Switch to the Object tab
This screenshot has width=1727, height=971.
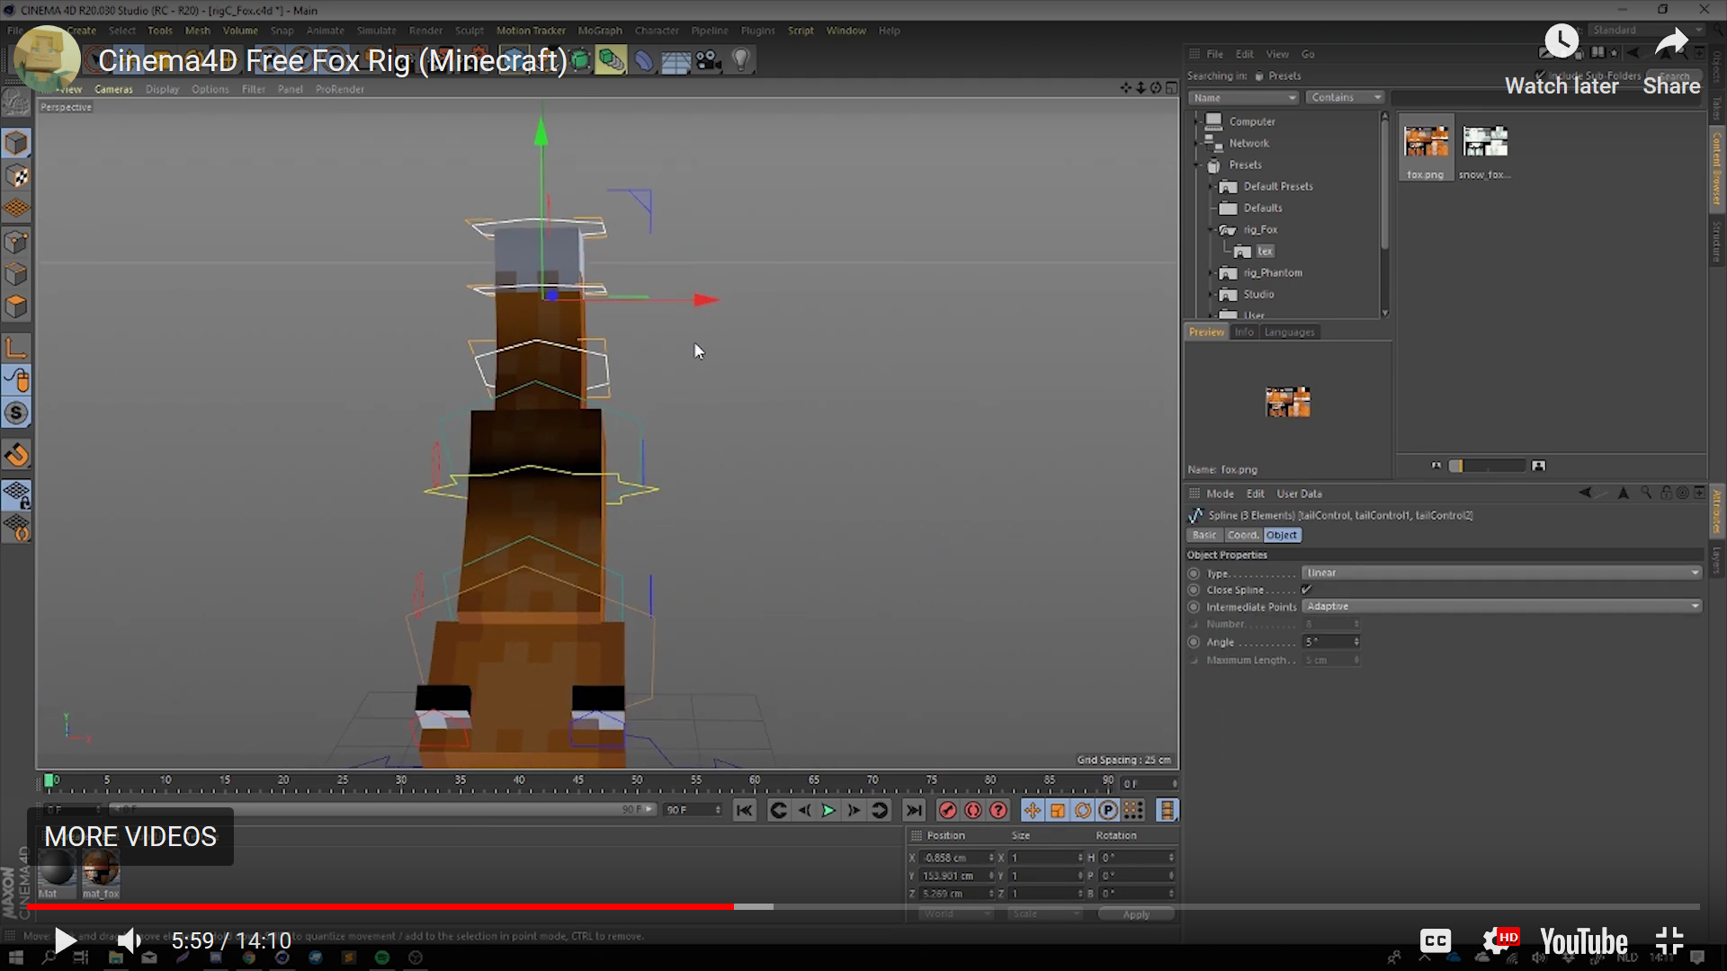(1282, 535)
